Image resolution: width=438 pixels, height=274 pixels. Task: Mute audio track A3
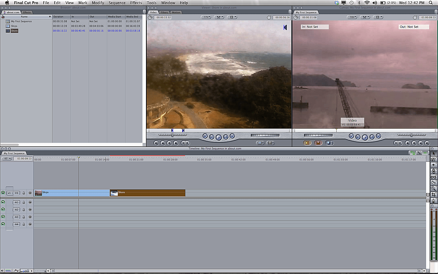pos(3,217)
